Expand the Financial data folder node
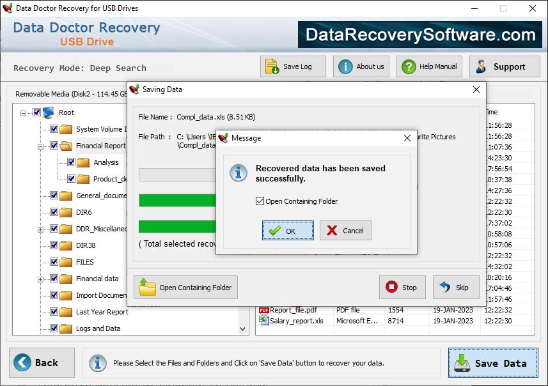 [42, 278]
